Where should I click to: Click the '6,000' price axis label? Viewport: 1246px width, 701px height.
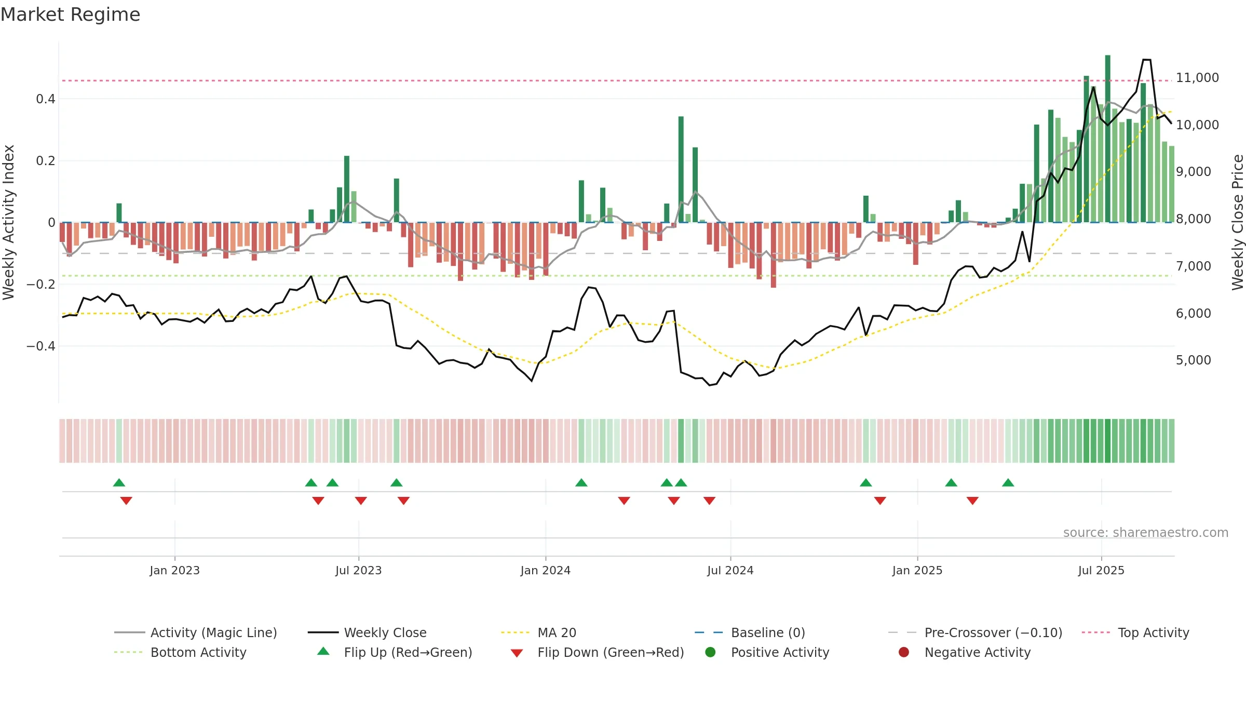click(x=1193, y=313)
